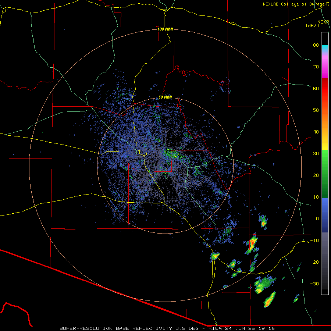The width and height of the screenshot is (331, 331).
Task: Click the "50 NMI" range ring label
Action: tap(165, 97)
